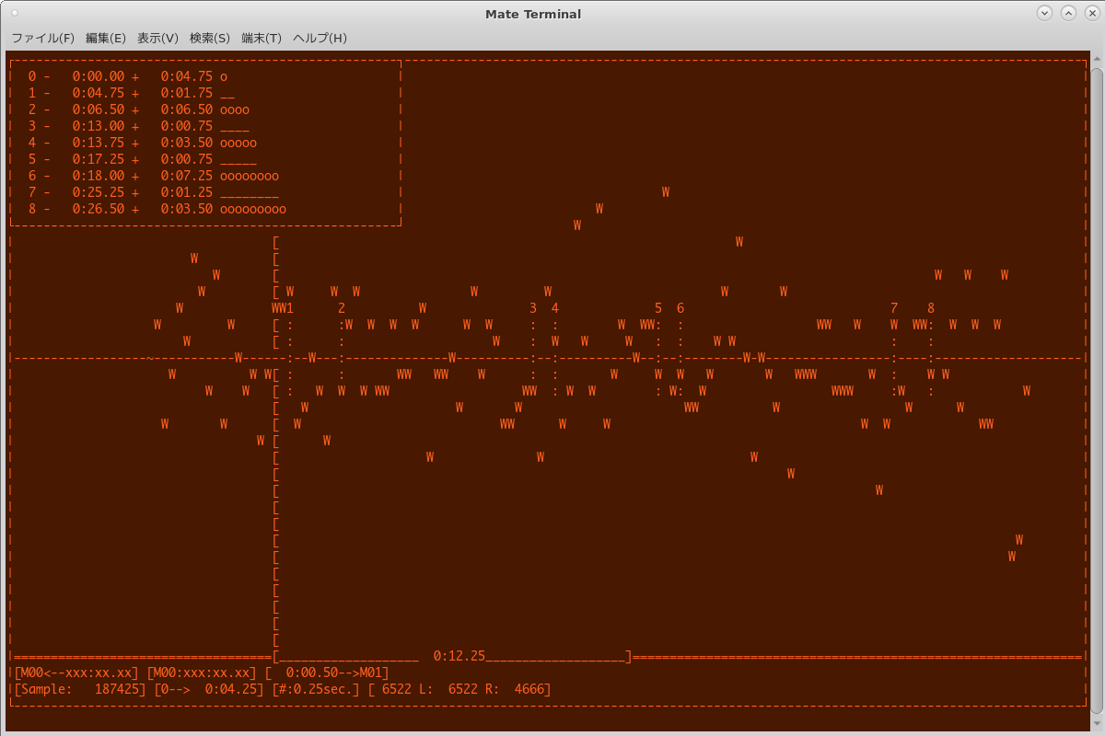Click marker 8 in the waveform

click(x=931, y=308)
